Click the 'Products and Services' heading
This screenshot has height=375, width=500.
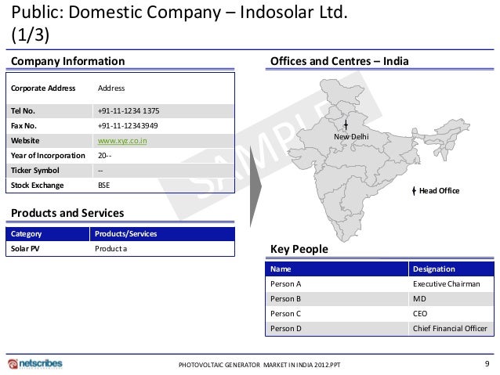[67, 213]
